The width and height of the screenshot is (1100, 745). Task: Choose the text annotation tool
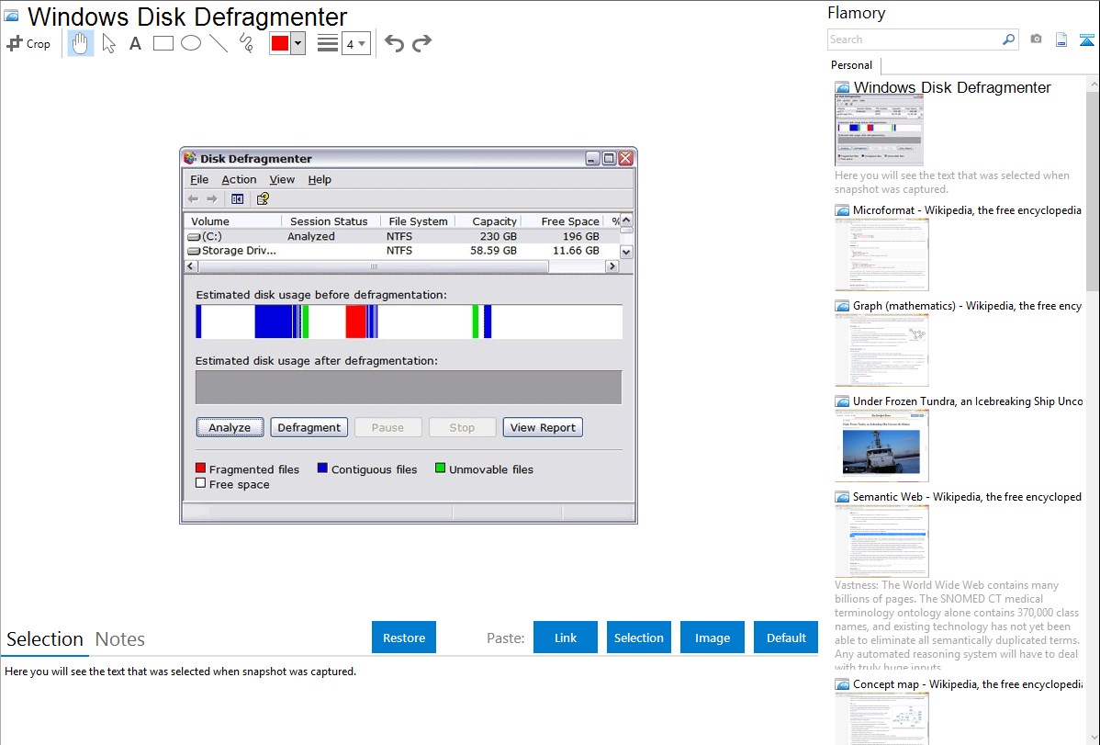(135, 43)
